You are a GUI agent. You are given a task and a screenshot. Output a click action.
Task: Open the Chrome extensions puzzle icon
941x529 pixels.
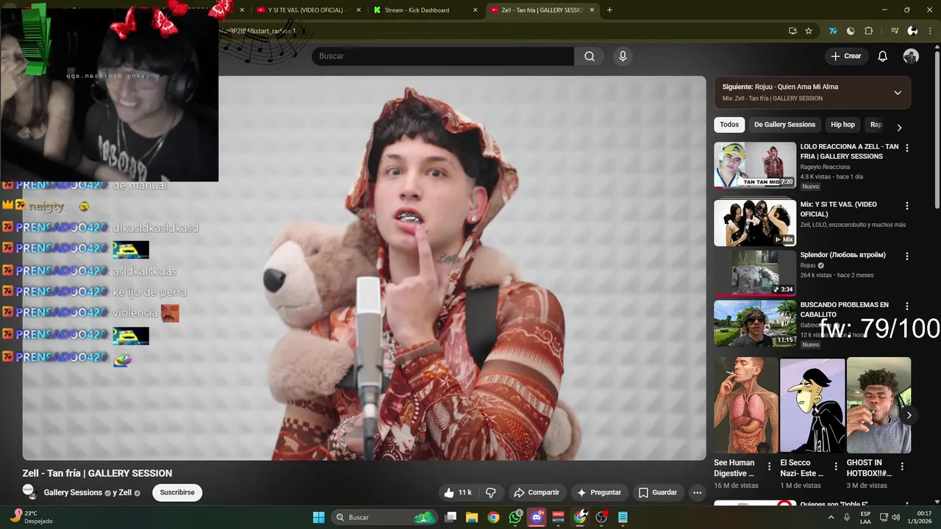[868, 31]
